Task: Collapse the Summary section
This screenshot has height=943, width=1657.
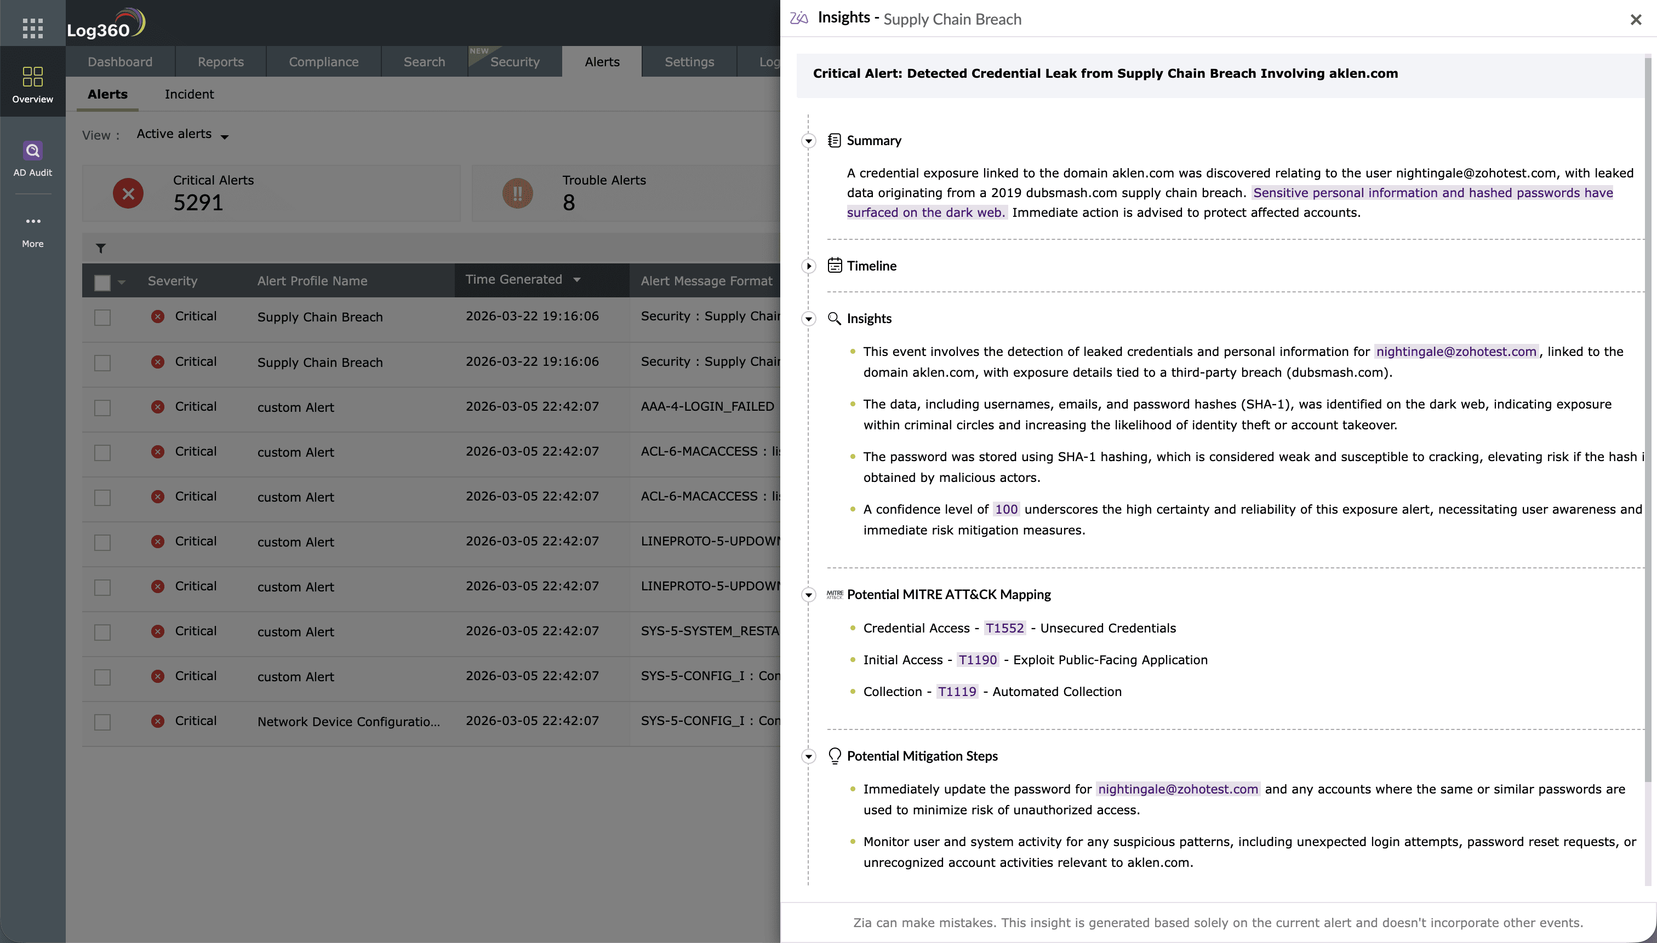Action: tap(808, 141)
